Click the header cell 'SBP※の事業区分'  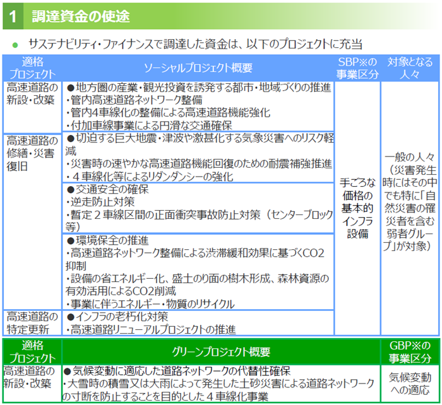357,68
